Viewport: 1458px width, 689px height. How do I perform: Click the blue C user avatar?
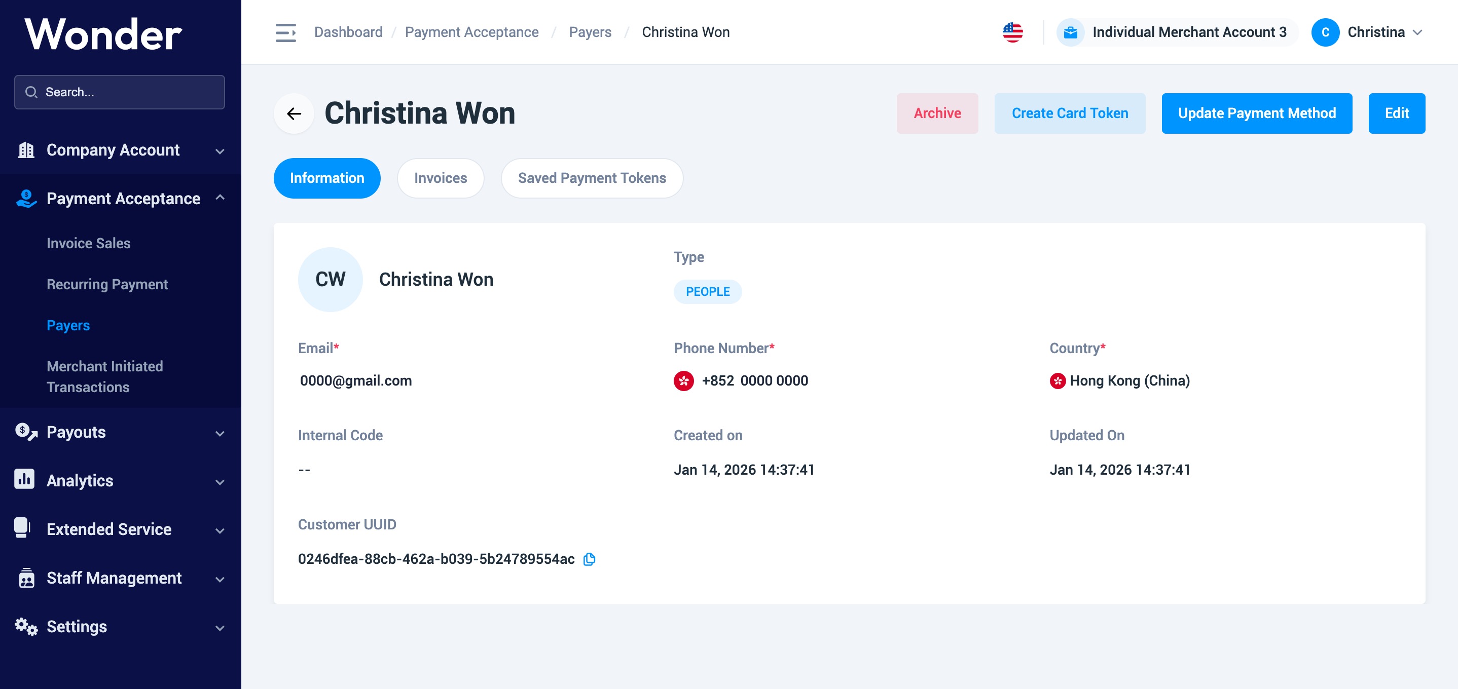(1325, 32)
